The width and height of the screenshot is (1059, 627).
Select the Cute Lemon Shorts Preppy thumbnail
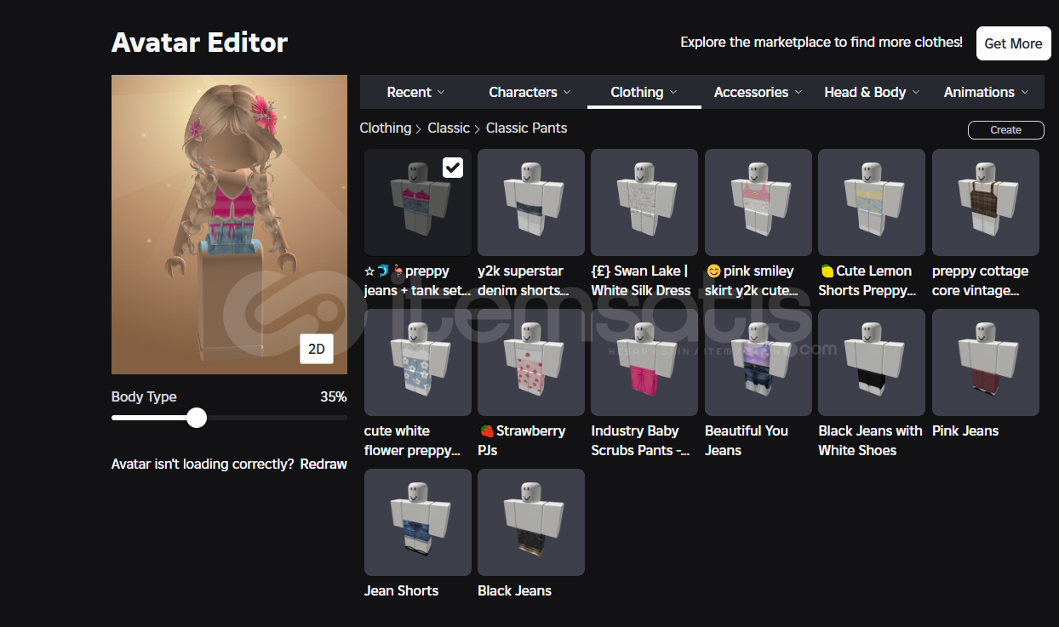pos(871,202)
